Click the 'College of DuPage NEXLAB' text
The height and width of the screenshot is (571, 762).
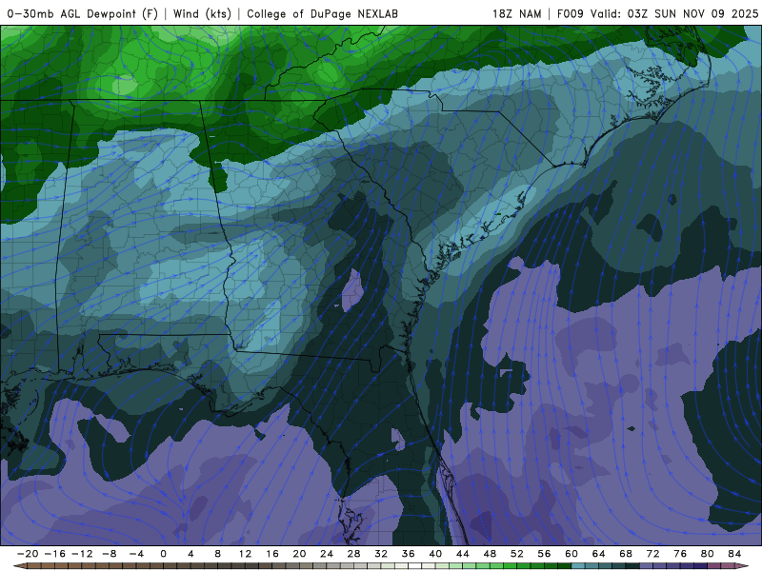click(322, 13)
